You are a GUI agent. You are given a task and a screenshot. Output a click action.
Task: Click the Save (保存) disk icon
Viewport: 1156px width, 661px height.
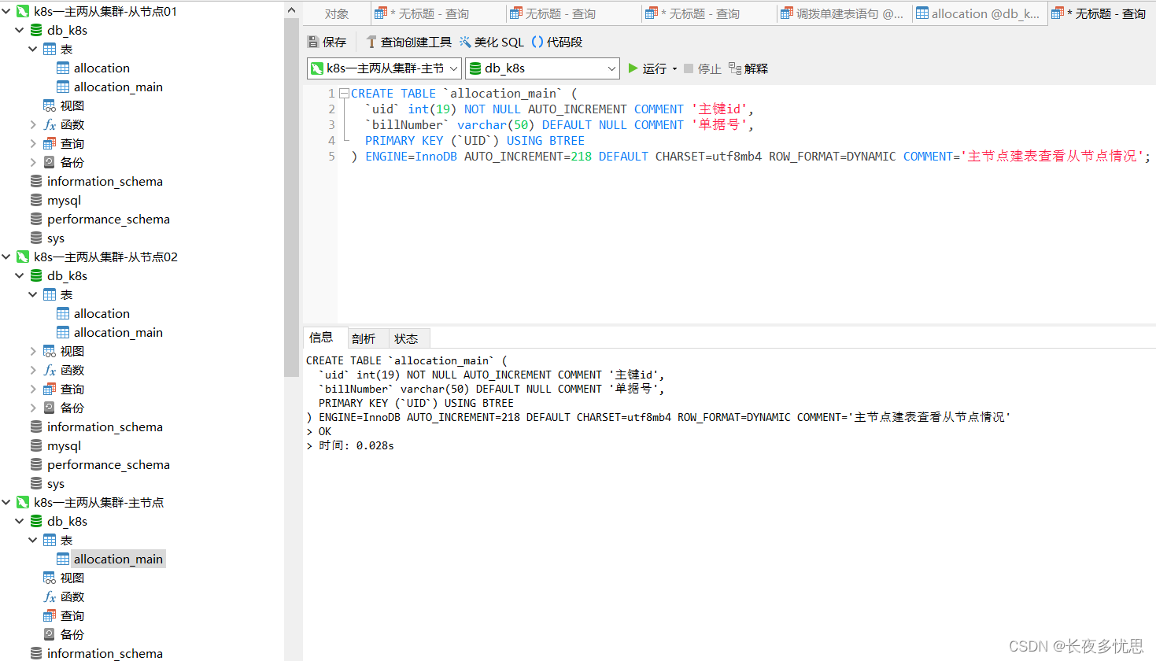(313, 42)
